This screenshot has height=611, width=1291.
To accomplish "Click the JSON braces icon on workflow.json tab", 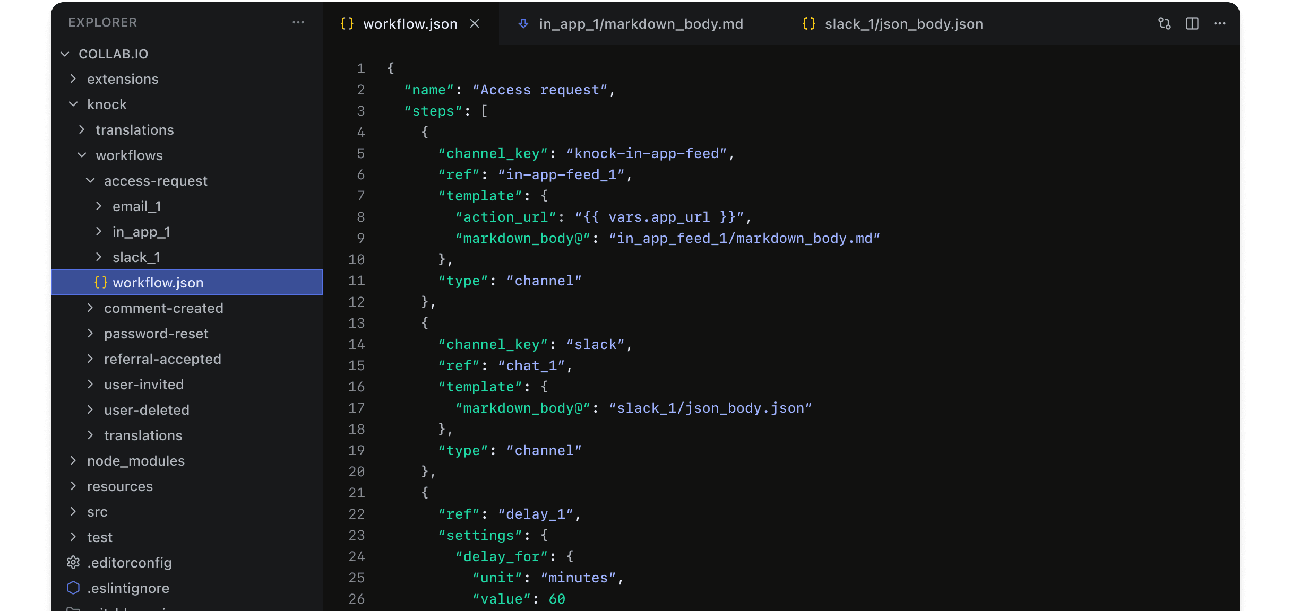I will (348, 24).
